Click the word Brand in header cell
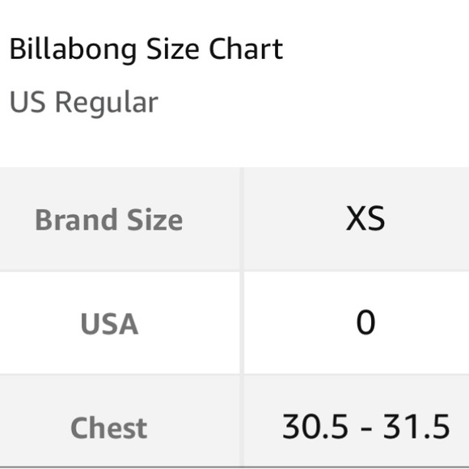 (x=76, y=220)
